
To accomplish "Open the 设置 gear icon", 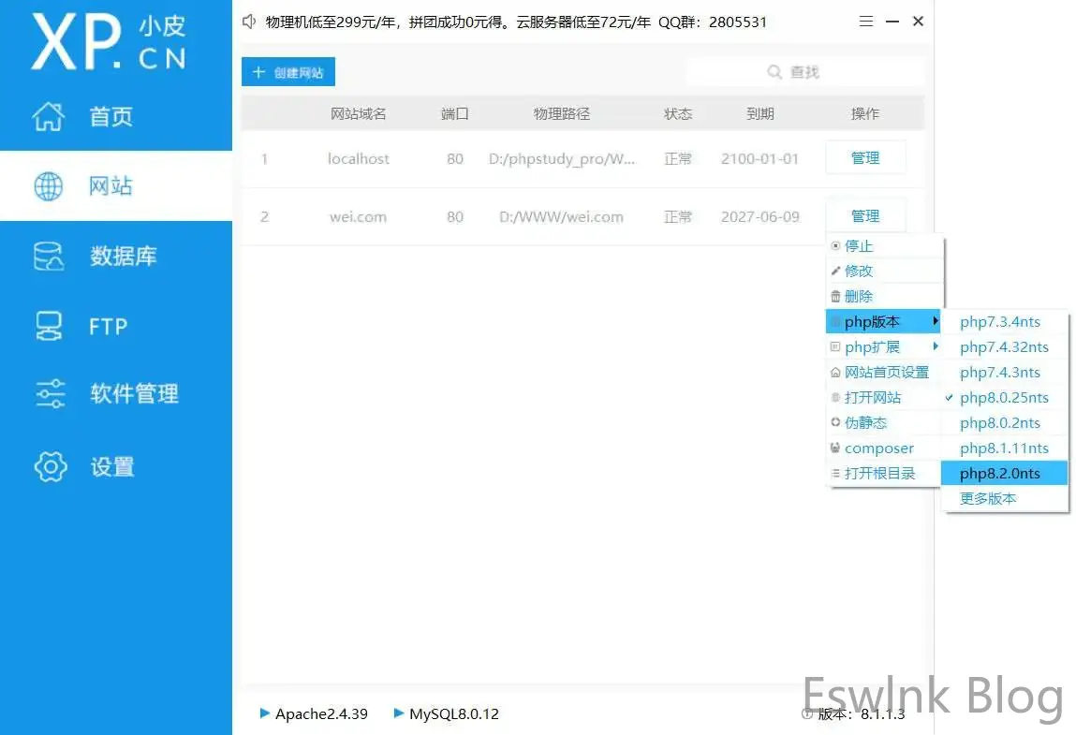I will [x=51, y=466].
